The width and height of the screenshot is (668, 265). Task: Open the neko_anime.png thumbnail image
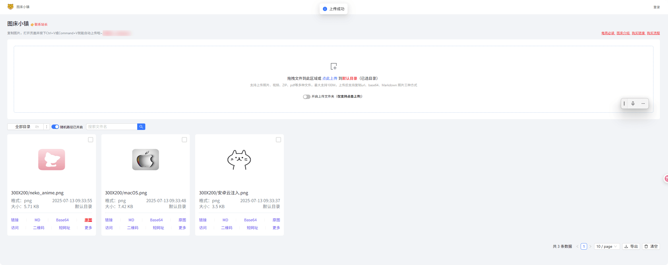click(x=51, y=160)
